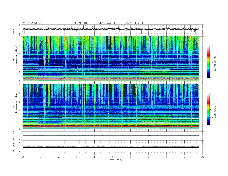Viewport: 228px width, 176px height.
Task: Click the ch.1 "Frequency (kHz)" axis label
Action: [16, 55]
